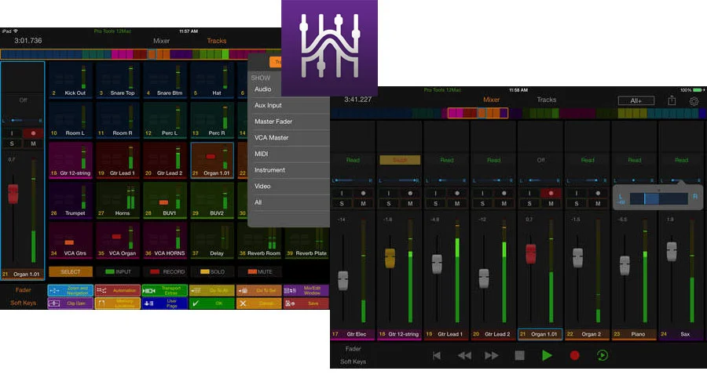Click the Mix/Edit Window soft key

pyautogui.click(x=306, y=290)
